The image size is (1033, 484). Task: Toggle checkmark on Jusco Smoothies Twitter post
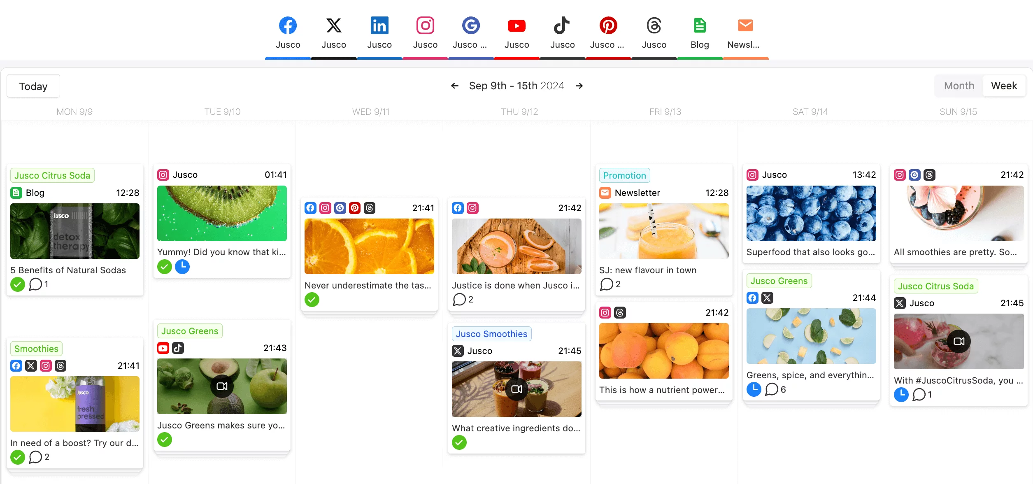point(459,442)
